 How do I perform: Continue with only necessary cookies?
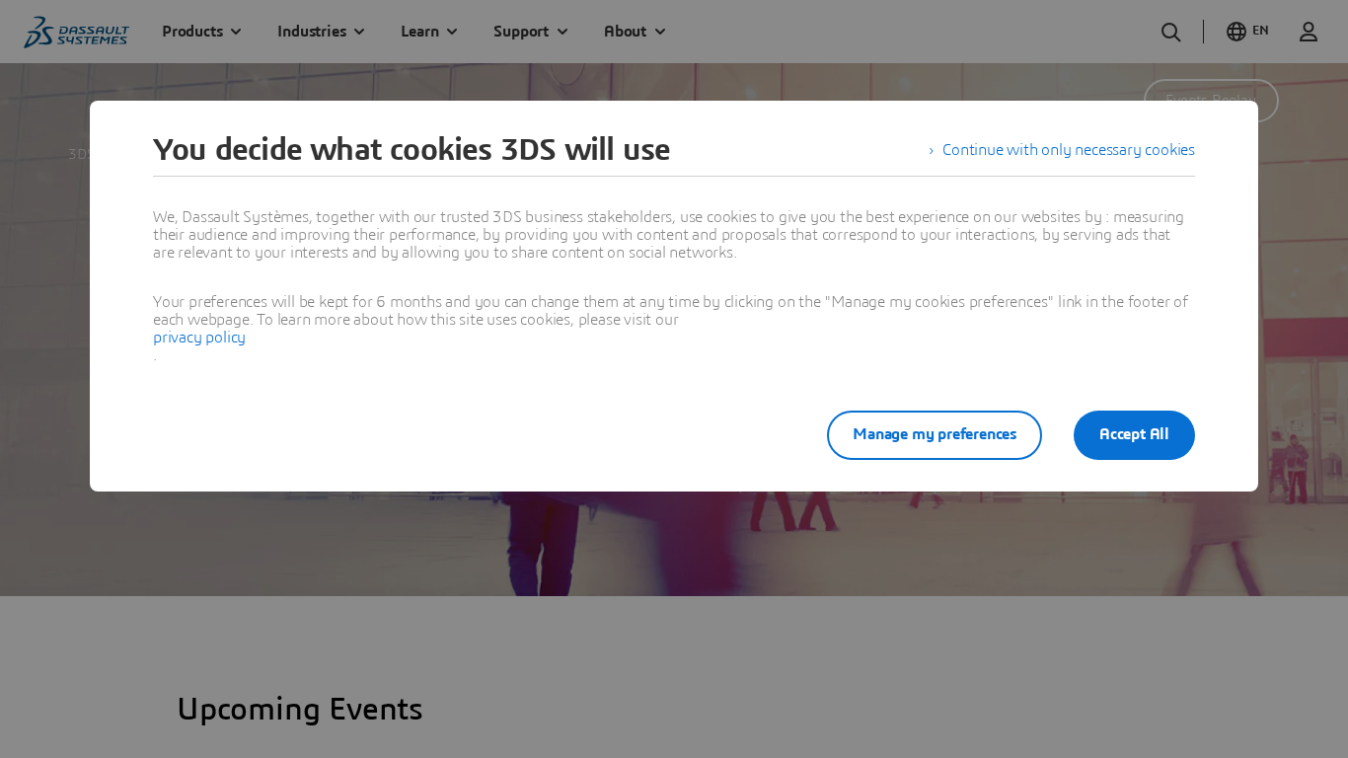point(1068,150)
